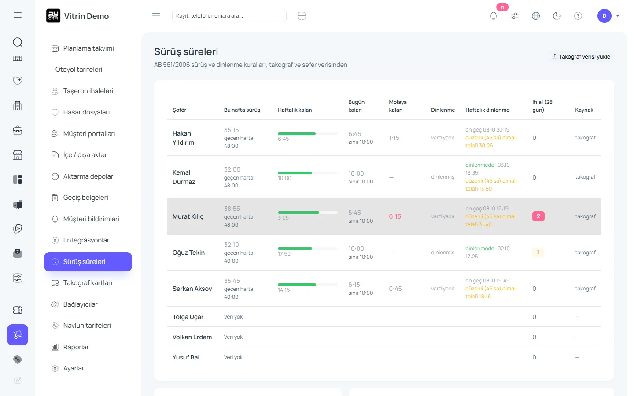The image size is (634, 396).
Task: Open Takograf kartları
Action: point(88,283)
